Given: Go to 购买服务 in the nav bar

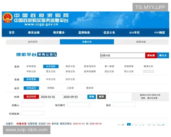Looking at the screenshot, I should 59,33.
